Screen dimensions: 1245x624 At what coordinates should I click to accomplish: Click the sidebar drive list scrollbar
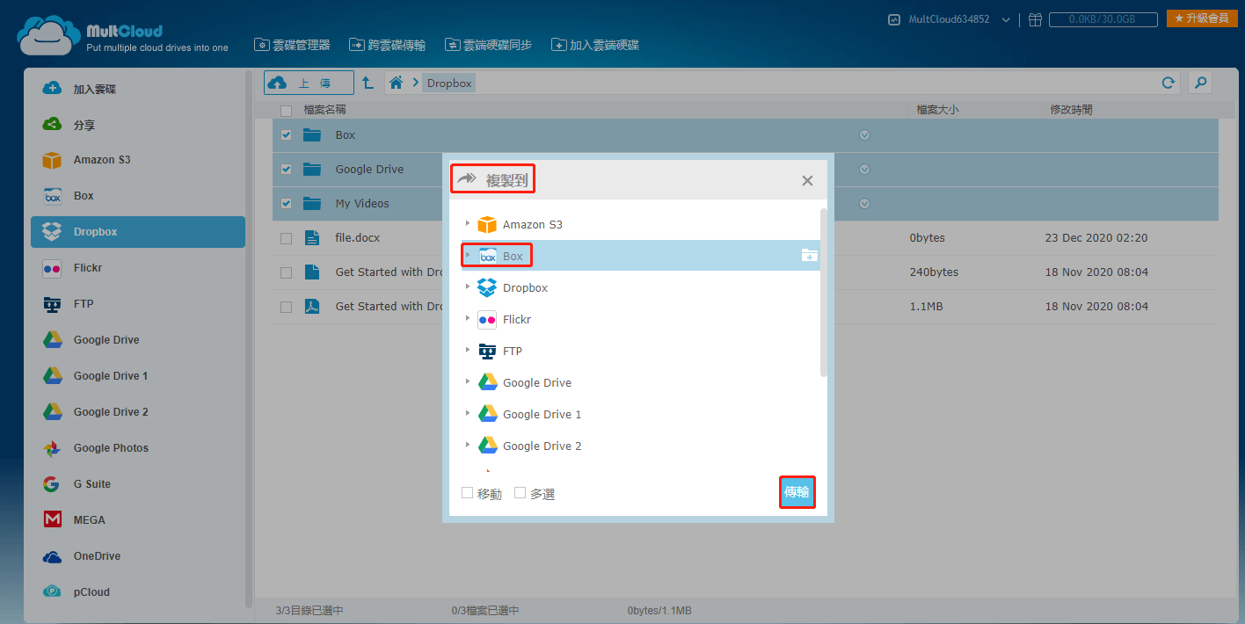coord(249,339)
